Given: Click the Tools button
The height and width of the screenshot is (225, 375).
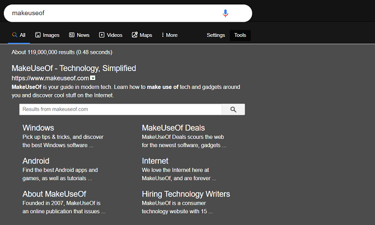Looking at the screenshot, I should tap(240, 35).
